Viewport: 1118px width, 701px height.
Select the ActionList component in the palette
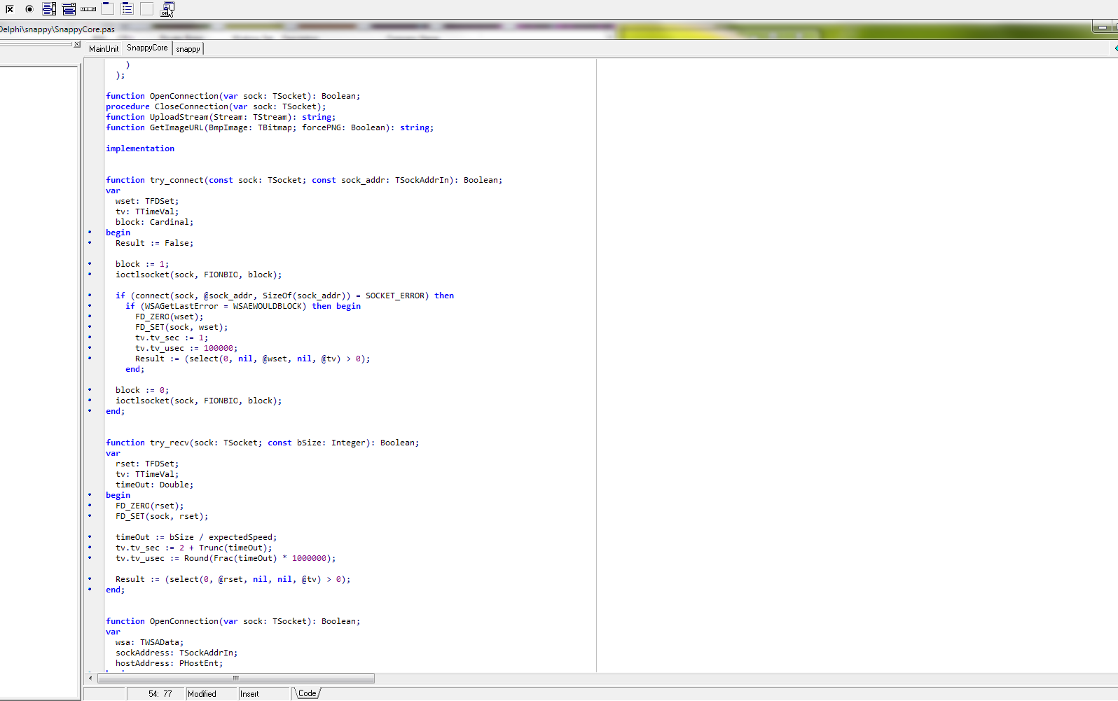(167, 9)
